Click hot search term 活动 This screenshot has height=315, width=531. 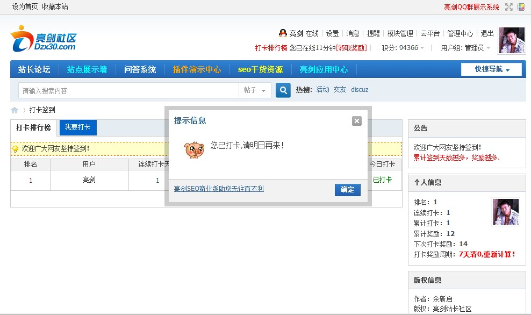point(322,89)
